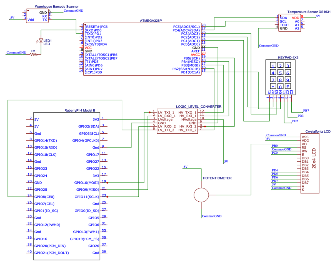The image size is (335, 264).
Task: Click RS pin on LCD
Action: tap(304, 148)
